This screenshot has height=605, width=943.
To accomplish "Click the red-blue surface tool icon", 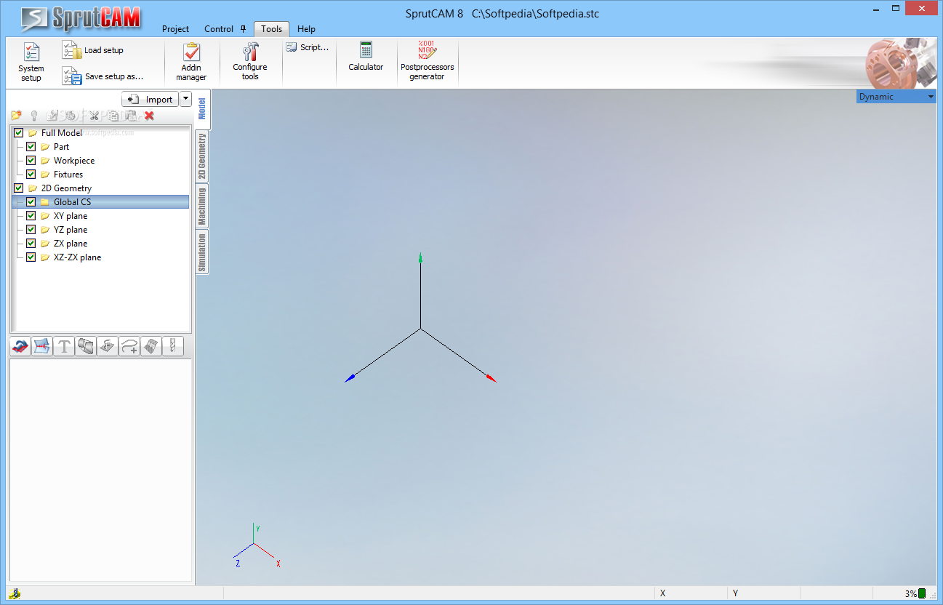I will (x=20, y=347).
